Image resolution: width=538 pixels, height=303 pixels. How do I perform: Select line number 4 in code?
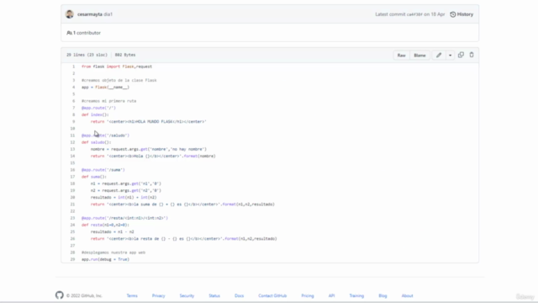point(73,88)
